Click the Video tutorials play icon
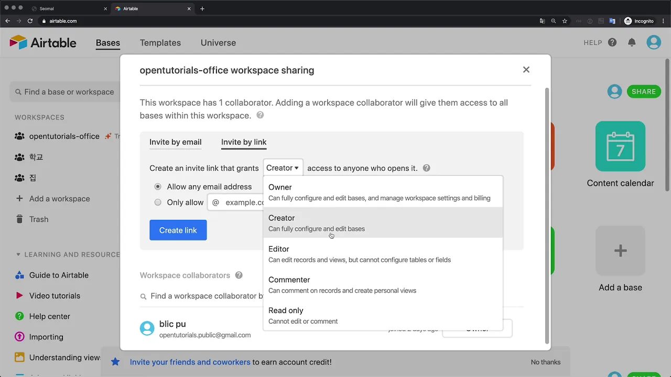671x377 pixels. 19,296
